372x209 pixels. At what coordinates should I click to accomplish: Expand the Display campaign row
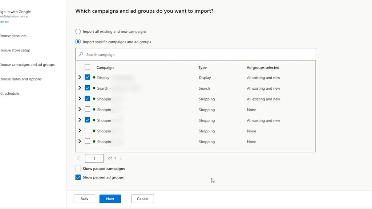pos(80,77)
